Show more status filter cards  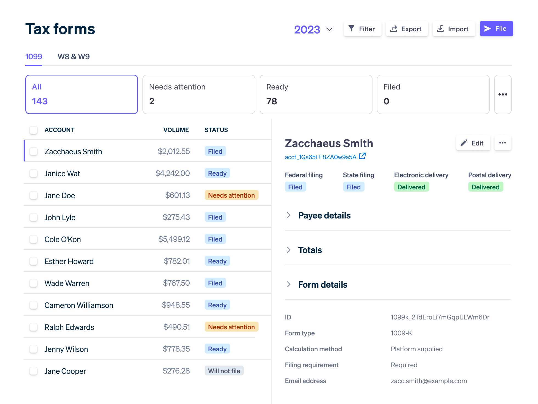click(503, 94)
